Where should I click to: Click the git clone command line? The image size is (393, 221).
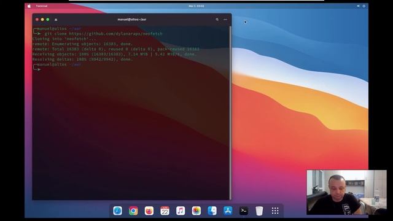[103, 34]
